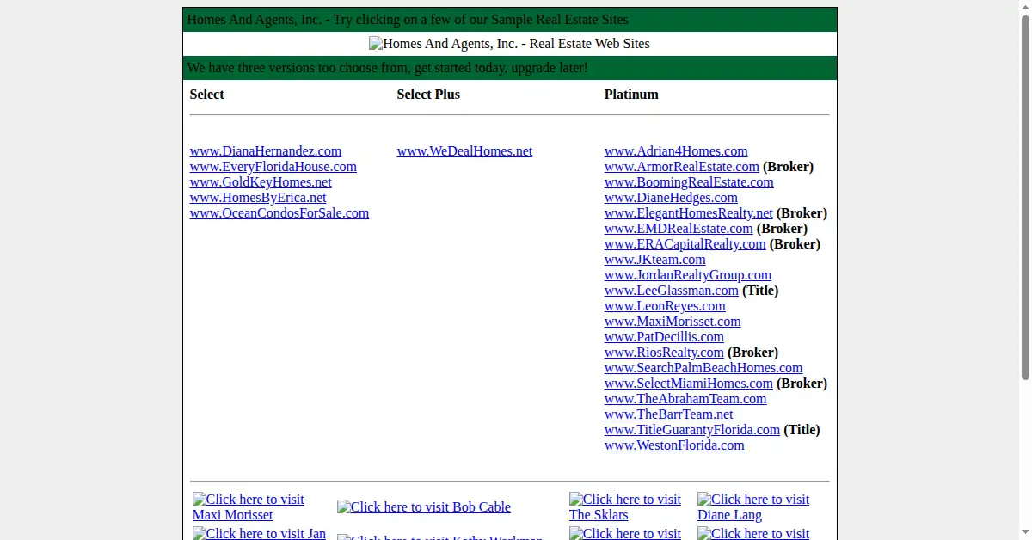Open www.ElegantHomesRealty.net link
Screen dimensions: 1032x540
pyautogui.click(x=689, y=213)
